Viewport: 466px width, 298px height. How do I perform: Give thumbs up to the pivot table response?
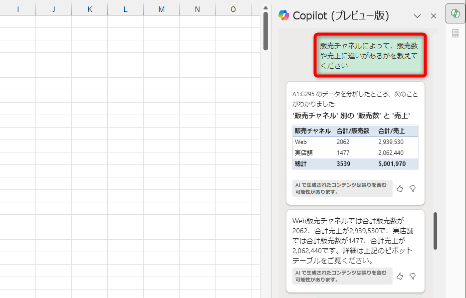[400, 188]
